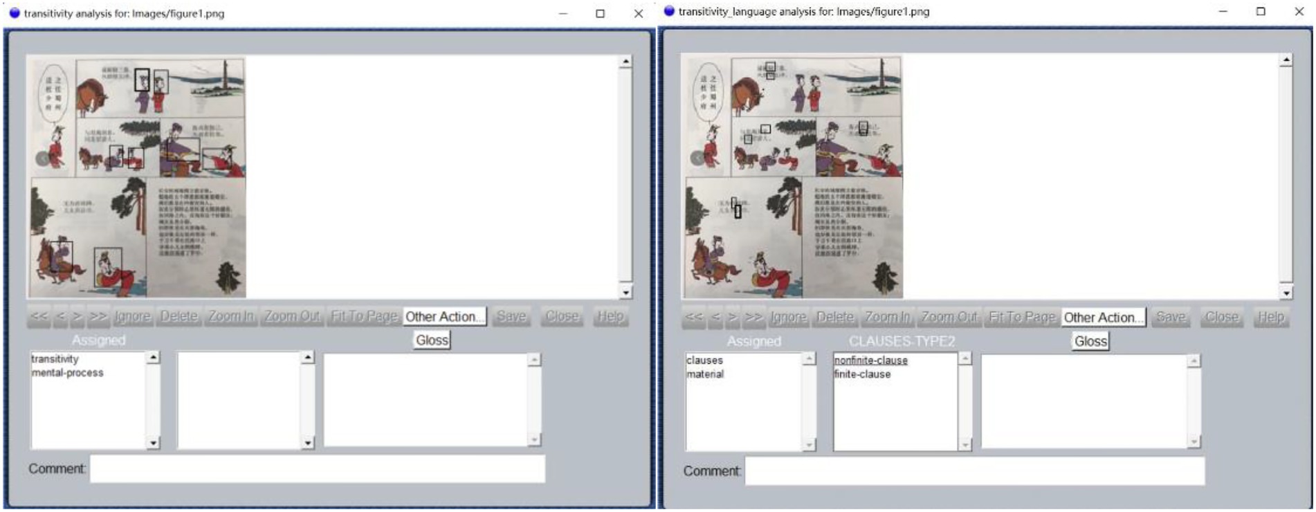Select 'material' in the Assigned list

click(705, 374)
